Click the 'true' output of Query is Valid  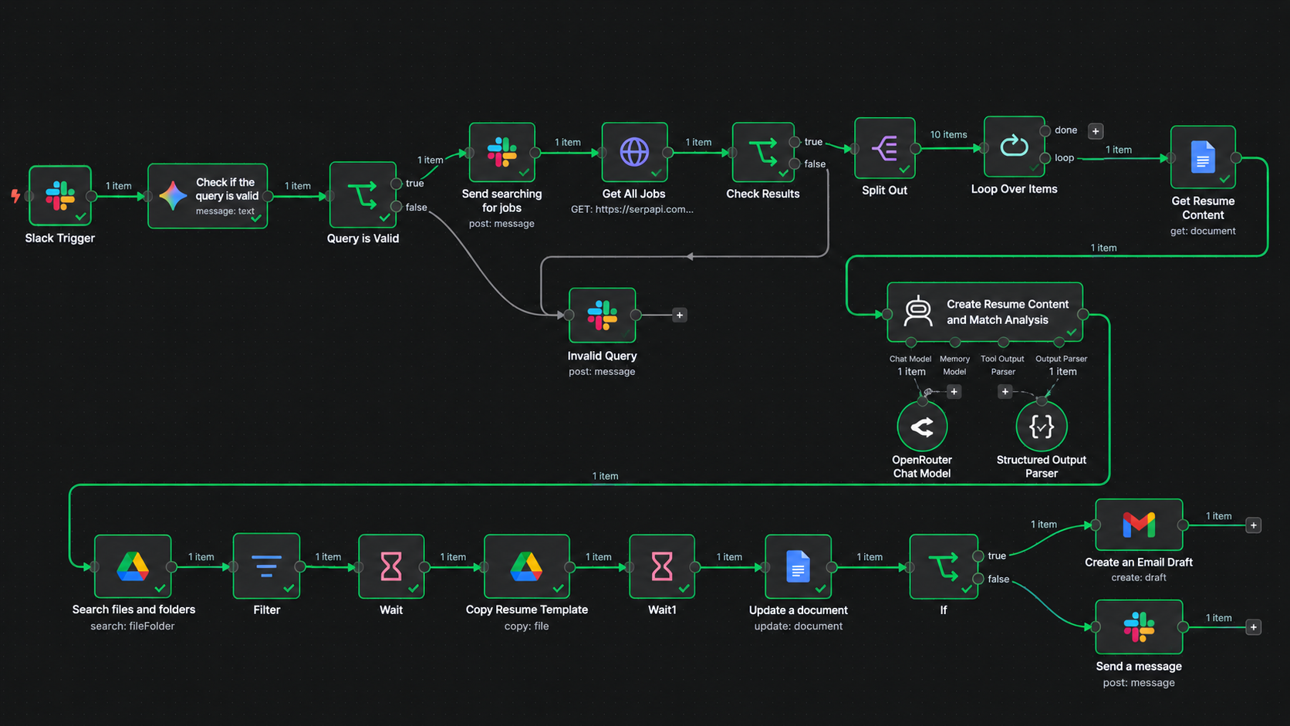tap(397, 184)
